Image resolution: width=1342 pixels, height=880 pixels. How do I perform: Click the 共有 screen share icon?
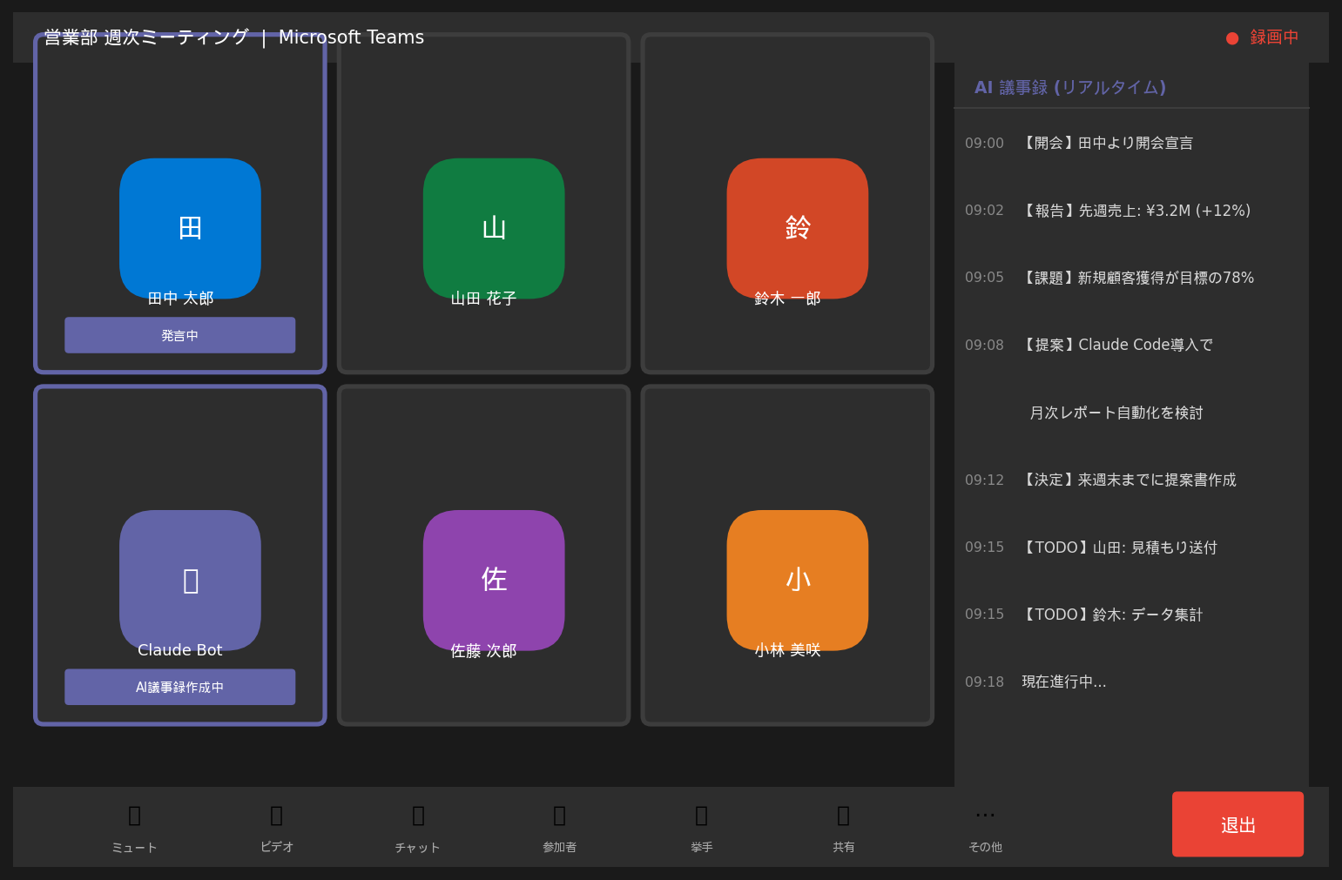[843, 816]
